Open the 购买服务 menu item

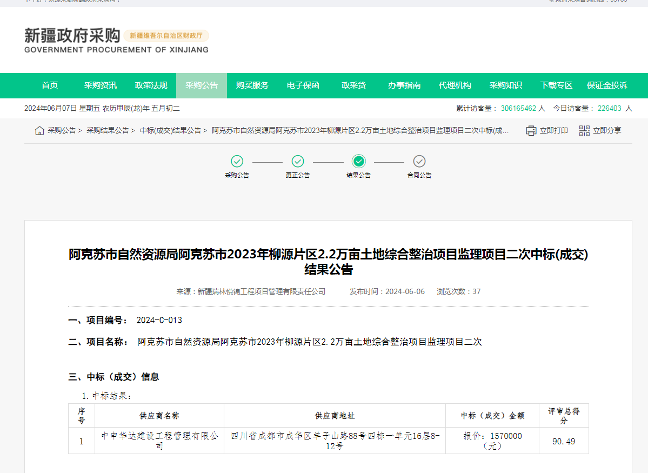coord(252,85)
